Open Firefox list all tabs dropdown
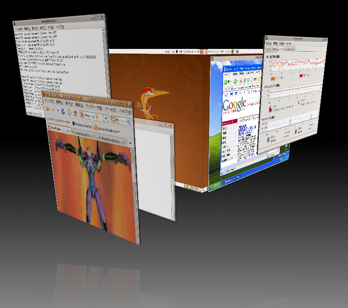This screenshot has height=308, width=348. click(x=130, y=143)
